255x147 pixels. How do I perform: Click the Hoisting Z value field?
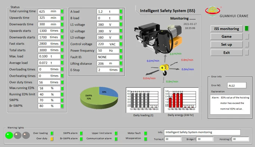click(x=240, y=139)
